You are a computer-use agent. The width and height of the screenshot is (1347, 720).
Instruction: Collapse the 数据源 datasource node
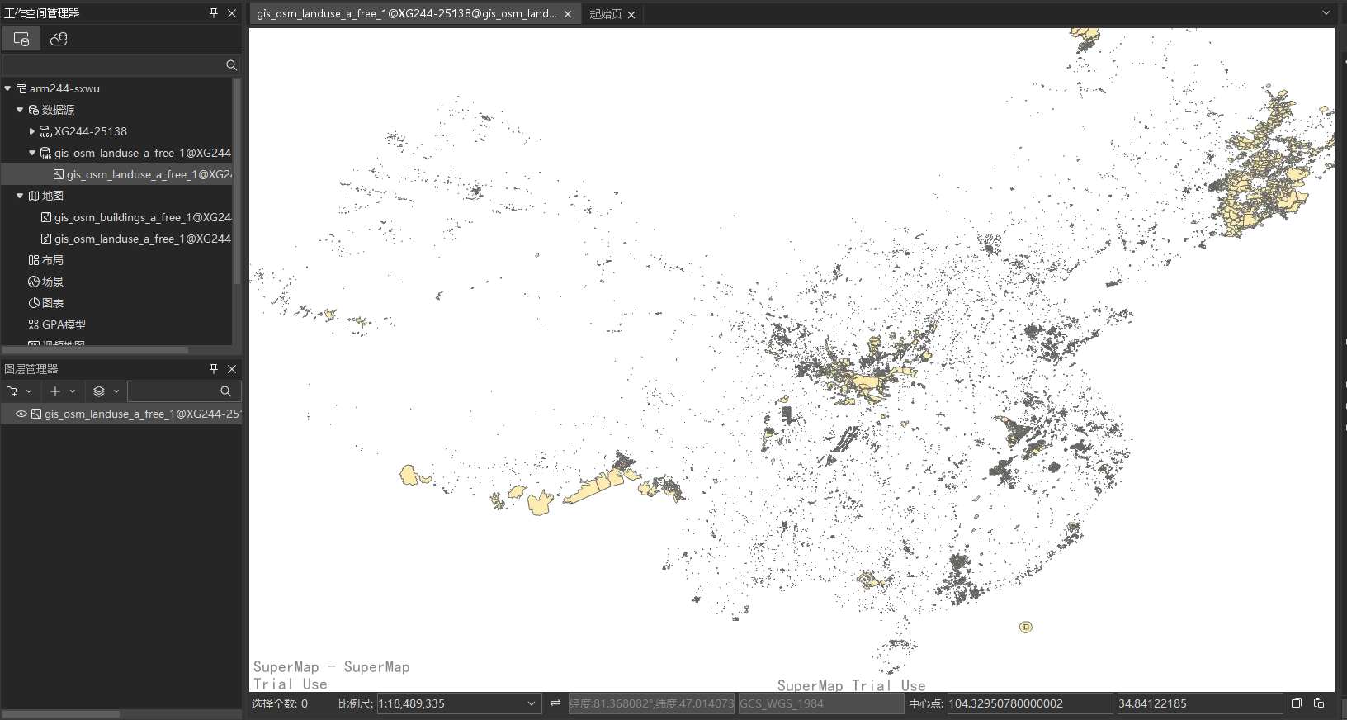(20, 110)
